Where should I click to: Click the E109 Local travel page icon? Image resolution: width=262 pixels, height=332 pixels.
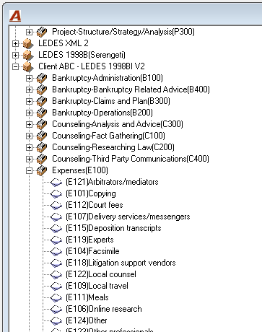[x=56, y=287]
